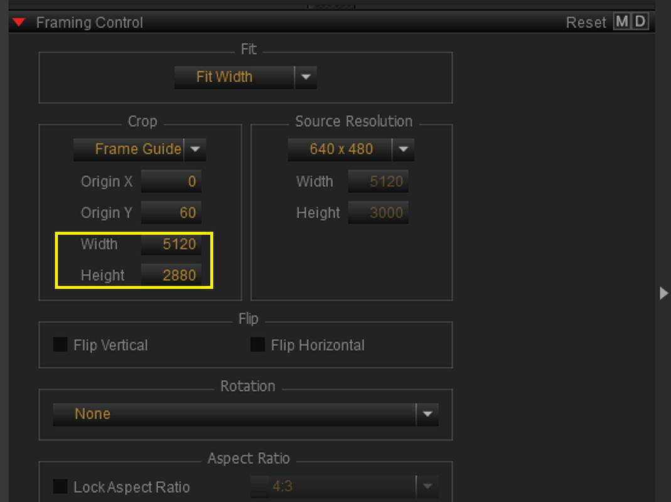Screen dimensions: 671x502
Task: Click the Source Resolution group heading
Action: pyautogui.click(x=354, y=122)
